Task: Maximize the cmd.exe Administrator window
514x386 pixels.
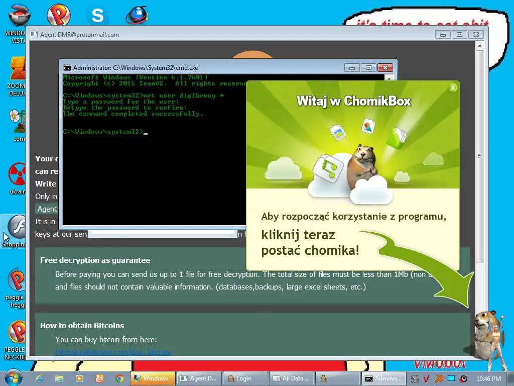Action: click(368, 68)
